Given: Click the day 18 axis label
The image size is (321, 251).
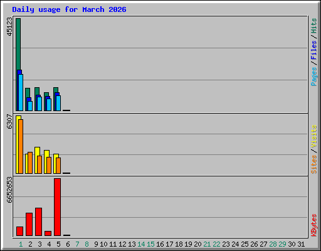Looking at the screenshot, I should coord(179,244).
